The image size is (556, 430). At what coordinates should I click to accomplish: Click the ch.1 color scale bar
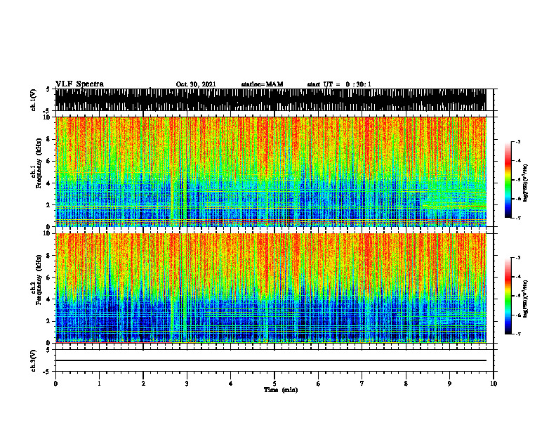tap(508, 180)
